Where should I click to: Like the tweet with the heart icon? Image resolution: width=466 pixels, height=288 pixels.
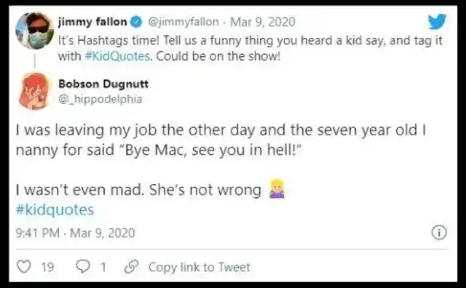coord(24,267)
